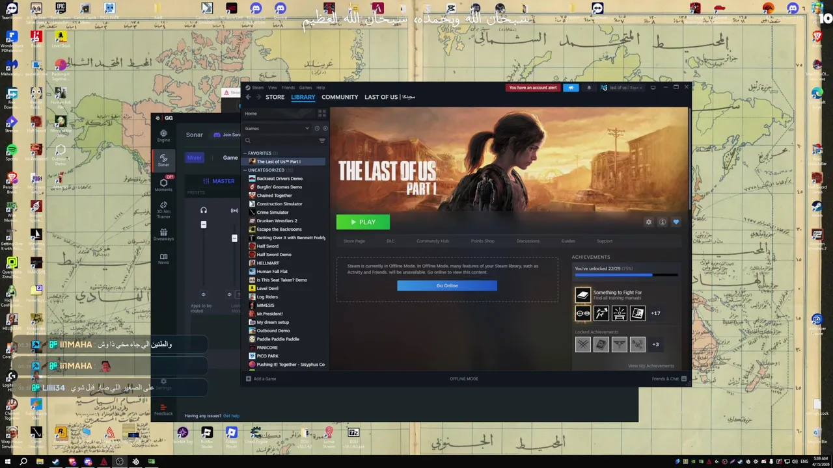Open Giveaways in the SteelSeries GG sidebar
The width and height of the screenshot is (833, 468).
[x=163, y=235]
